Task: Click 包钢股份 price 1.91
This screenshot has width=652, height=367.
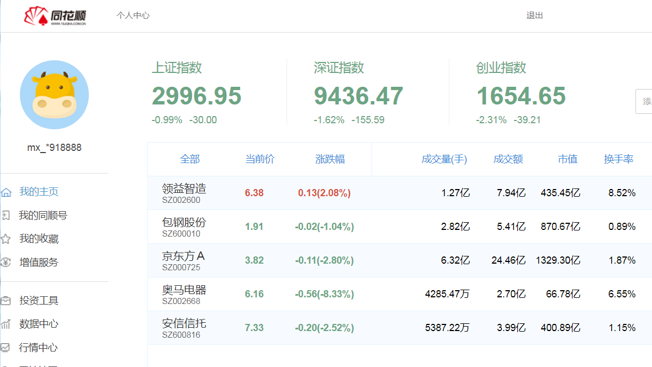Action: [x=254, y=227]
